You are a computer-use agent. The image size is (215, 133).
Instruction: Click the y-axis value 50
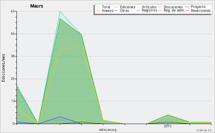13,34
